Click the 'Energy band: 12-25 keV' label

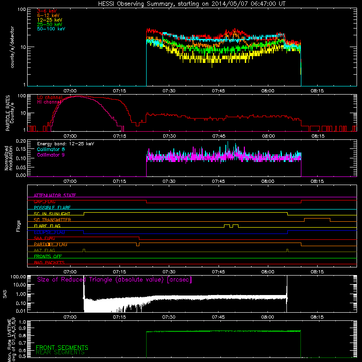pyautogui.click(x=66, y=144)
